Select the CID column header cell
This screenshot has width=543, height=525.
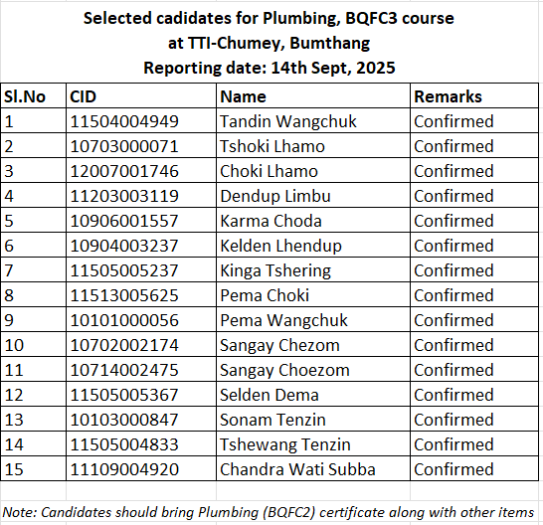tap(141, 95)
